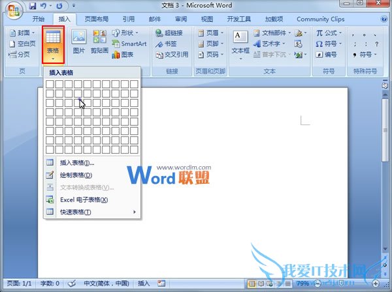Select the 开发工具 tab
The width and height of the screenshot is (392, 292).
238,19
